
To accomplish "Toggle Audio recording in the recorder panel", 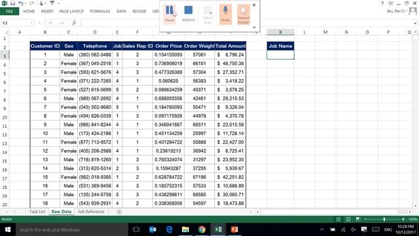I will [x=225, y=14].
